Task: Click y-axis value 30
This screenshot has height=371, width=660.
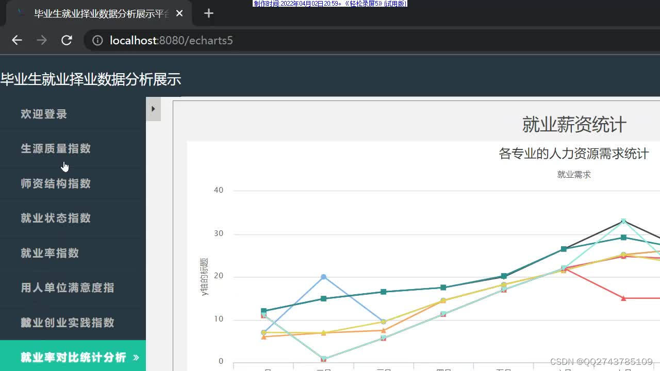Action: [x=219, y=233]
